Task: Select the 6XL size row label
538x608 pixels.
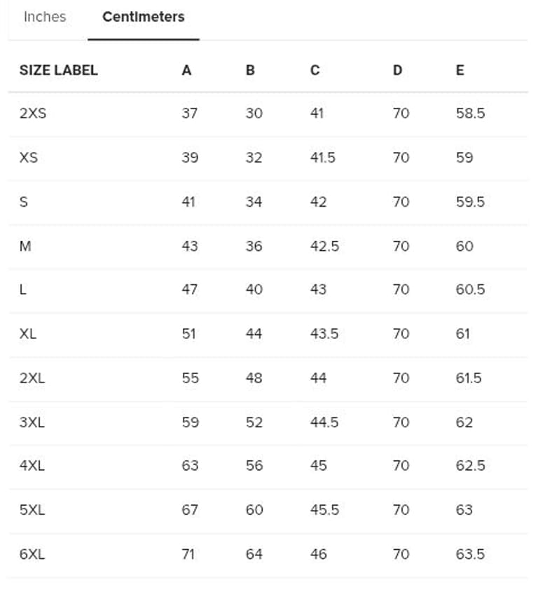Action: click(x=32, y=554)
